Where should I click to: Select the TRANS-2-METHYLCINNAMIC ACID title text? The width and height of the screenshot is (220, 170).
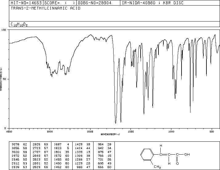[46, 8]
